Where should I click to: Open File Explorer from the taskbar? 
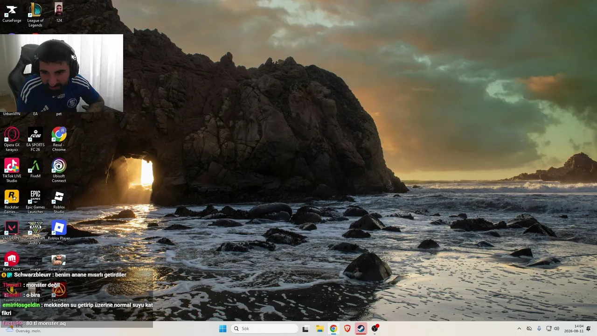pos(319,329)
